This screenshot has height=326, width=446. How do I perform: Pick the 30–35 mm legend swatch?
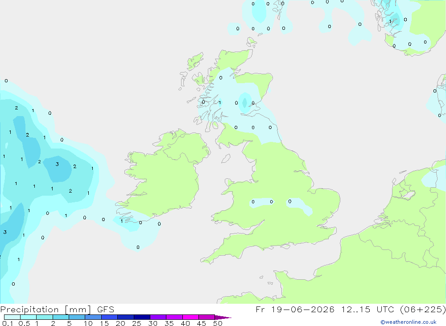click(x=158, y=317)
